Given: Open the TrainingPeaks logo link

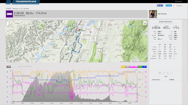Looking at the screenshot, I should pyautogui.click(x=26, y=2).
